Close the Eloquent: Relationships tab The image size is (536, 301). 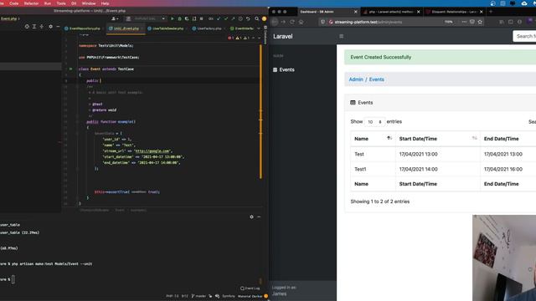pyautogui.click(x=482, y=12)
